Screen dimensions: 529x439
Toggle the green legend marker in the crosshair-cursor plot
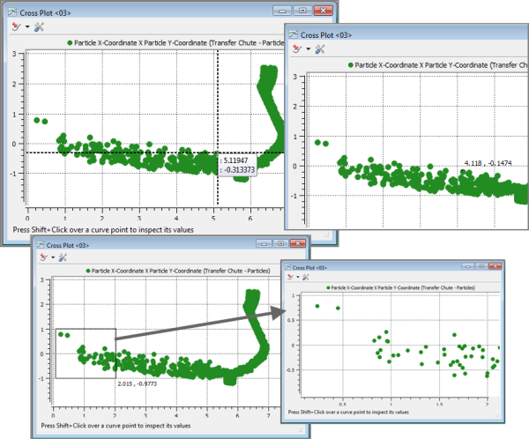[x=69, y=41]
